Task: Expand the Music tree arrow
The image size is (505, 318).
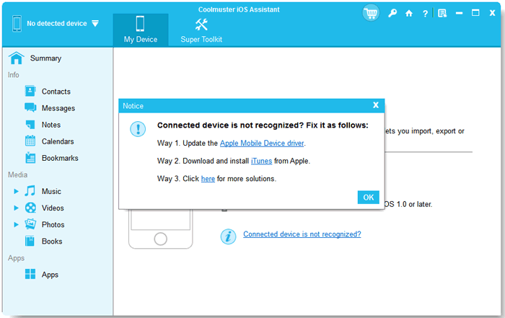Action: (x=16, y=192)
